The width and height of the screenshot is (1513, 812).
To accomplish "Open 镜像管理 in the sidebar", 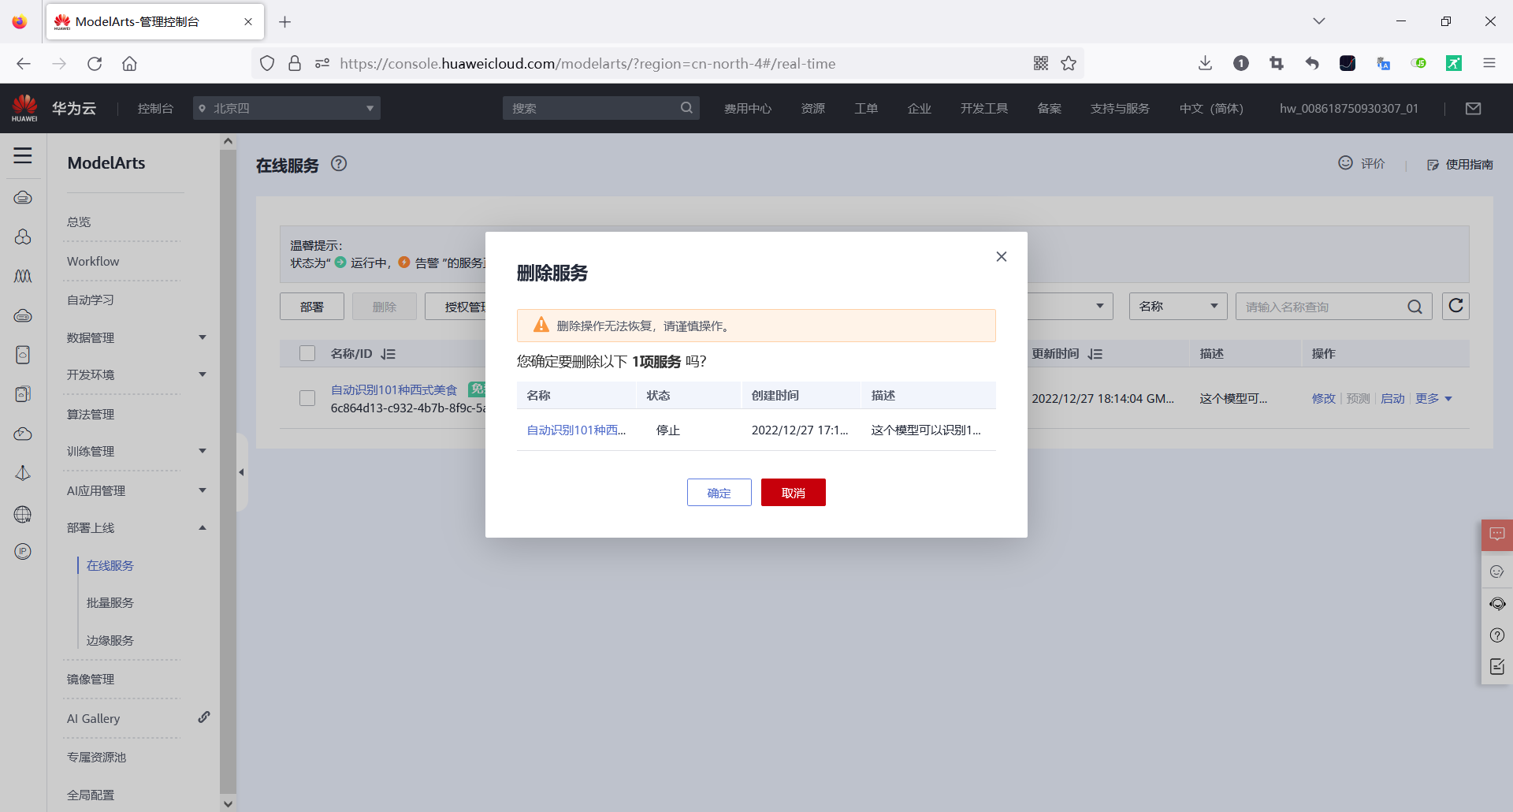I will [x=91, y=679].
